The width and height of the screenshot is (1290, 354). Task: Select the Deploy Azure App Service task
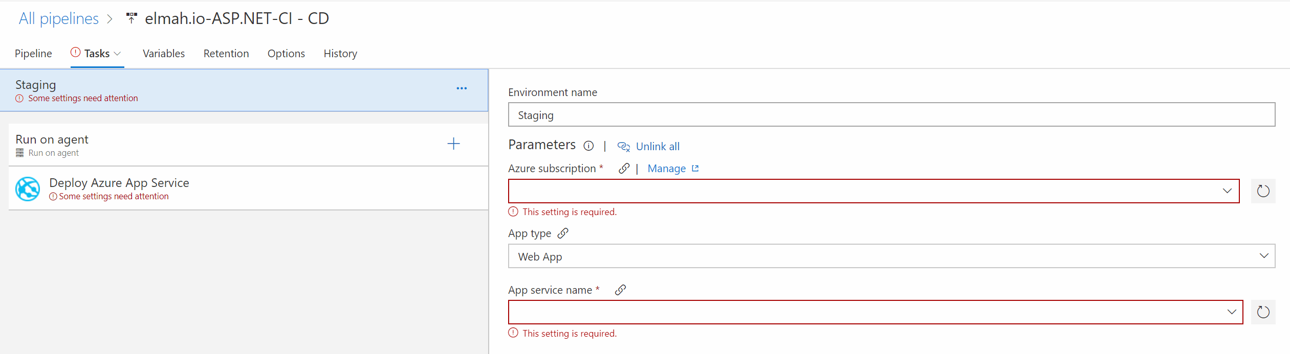pos(249,188)
